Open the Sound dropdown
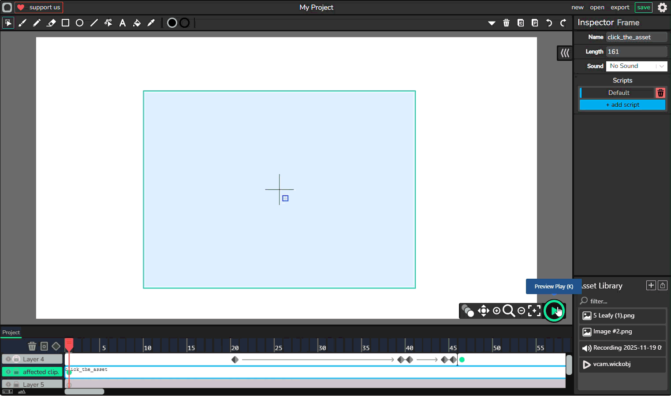 click(x=636, y=66)
